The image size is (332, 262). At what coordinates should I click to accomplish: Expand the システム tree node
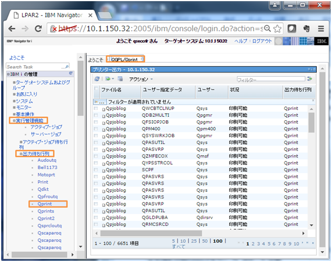(15, 101)
